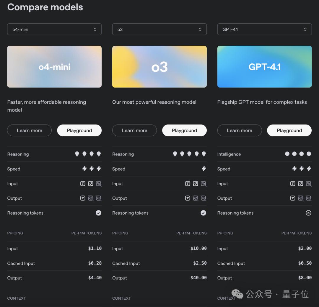Open the GPT-4.1 model selector dropdown
319x307 pixels.
click(264, 29)
